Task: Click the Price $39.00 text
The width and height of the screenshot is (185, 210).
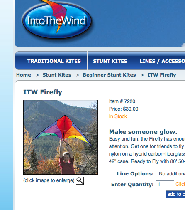Action: [x=124, y=109]
